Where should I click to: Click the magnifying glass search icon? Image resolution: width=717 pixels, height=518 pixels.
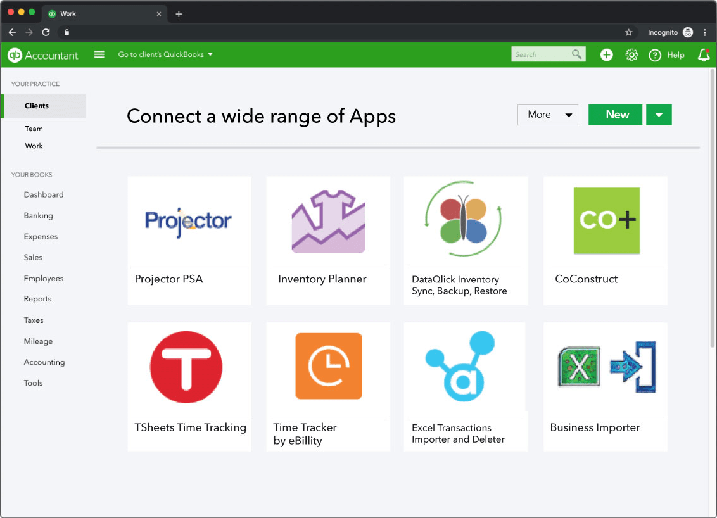click(576, 54)
